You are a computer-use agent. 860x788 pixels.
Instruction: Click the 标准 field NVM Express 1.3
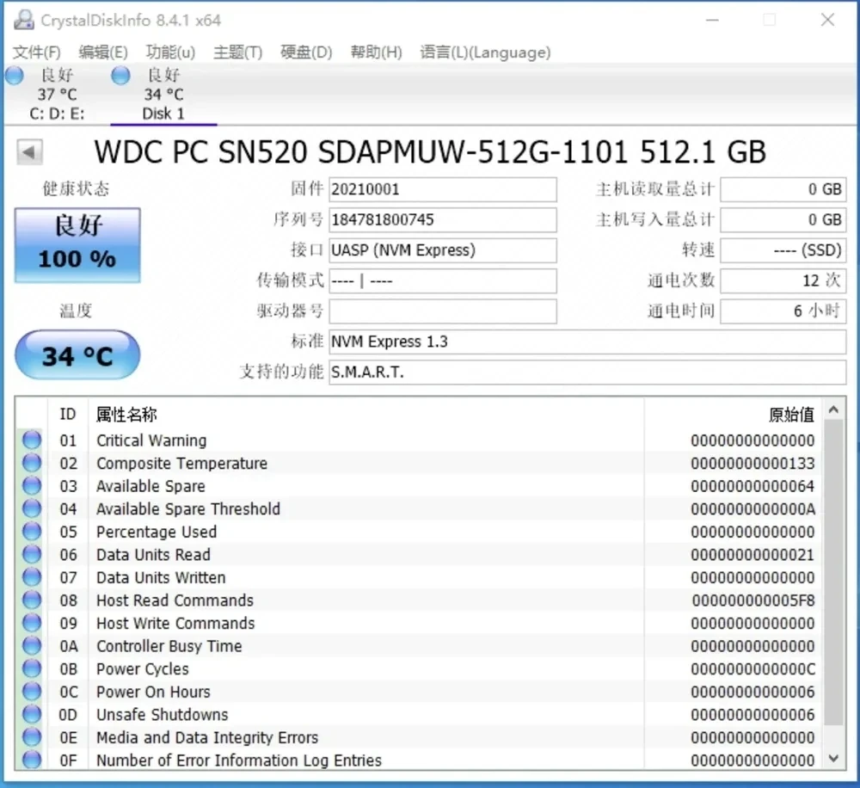(x=587, y=342)
